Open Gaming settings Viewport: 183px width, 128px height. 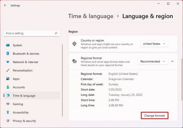click(32, 104)
